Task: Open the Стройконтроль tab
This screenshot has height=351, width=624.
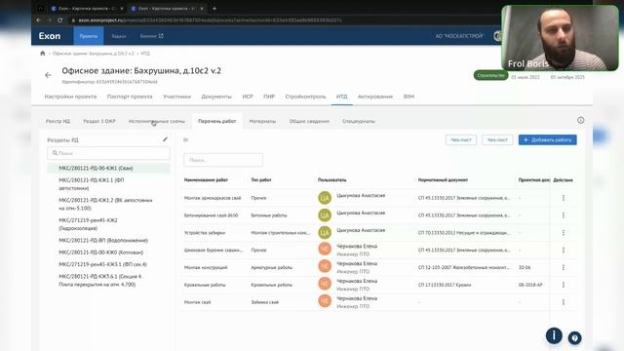Action: tap(305, 97)
